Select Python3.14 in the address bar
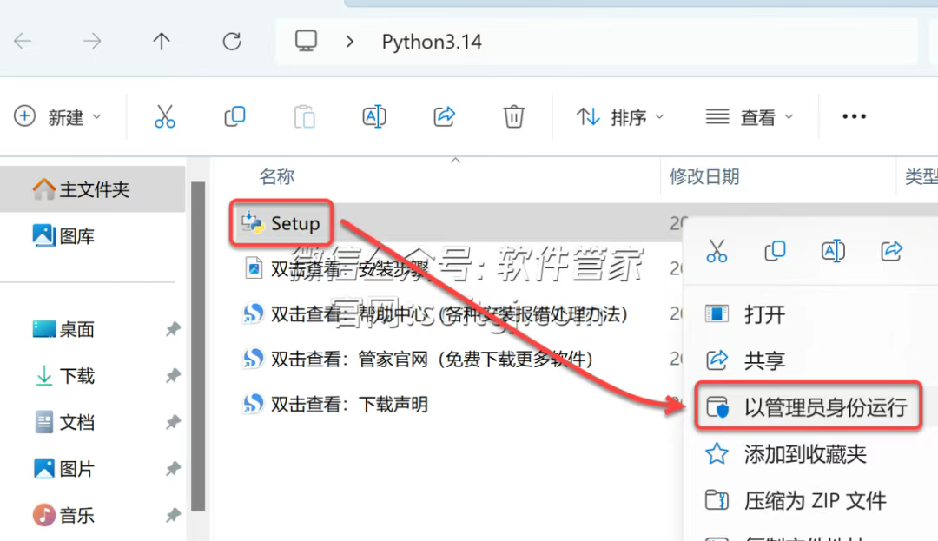This screenshot has width=938, height=541. click(x=432, y=42)
